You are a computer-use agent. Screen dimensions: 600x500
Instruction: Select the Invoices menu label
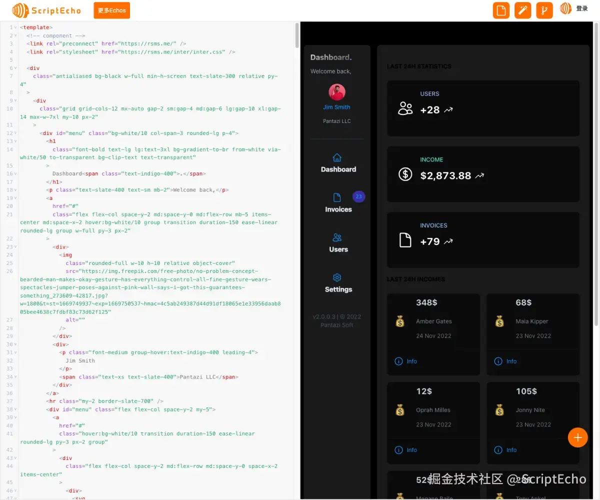(338, 209)
